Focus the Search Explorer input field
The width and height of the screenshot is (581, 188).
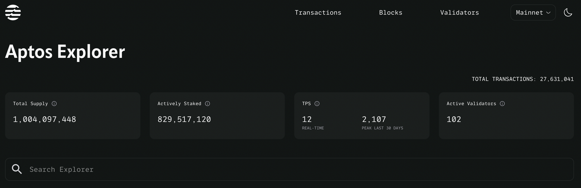(x=290, y=169)
